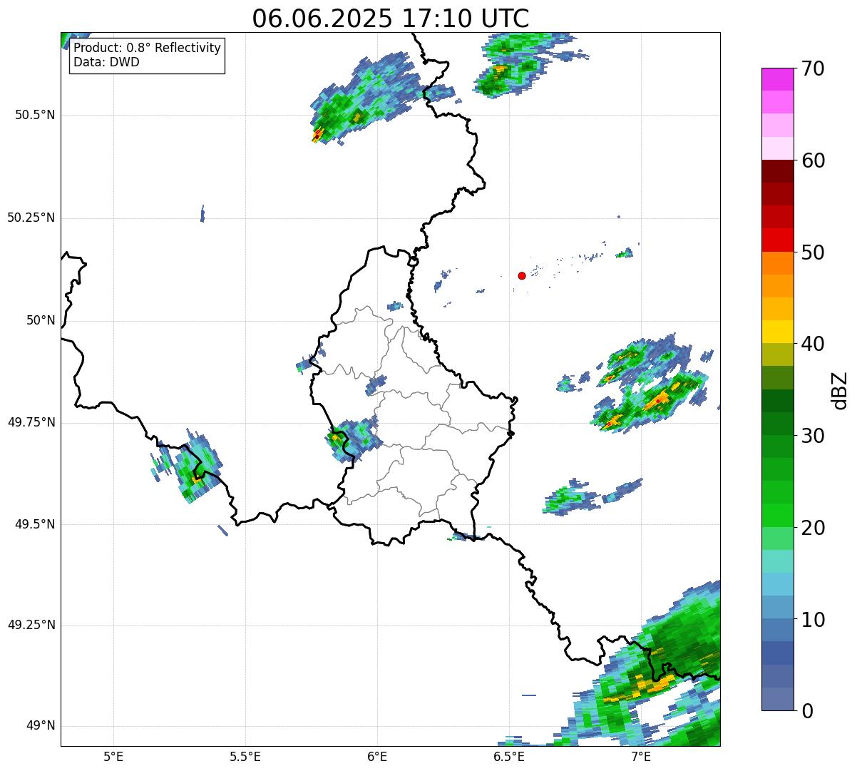Click the 6.5°E longitude label

509,757
